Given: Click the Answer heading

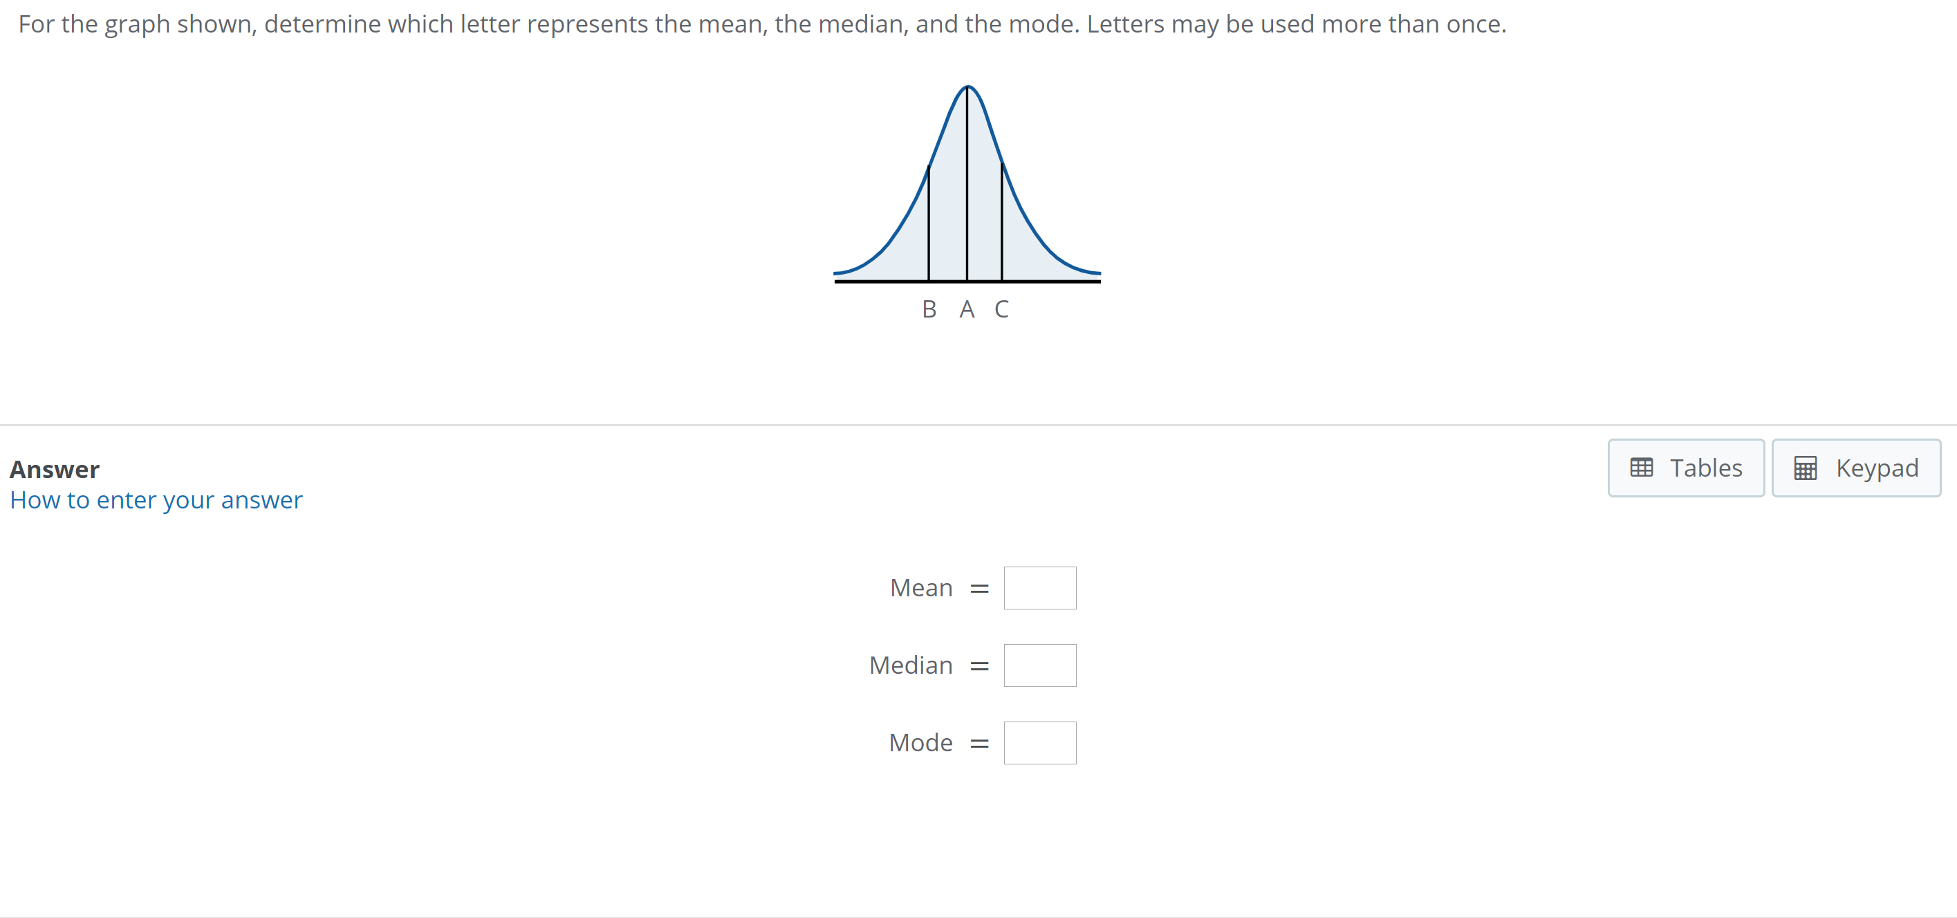Looking at the screenshot, I should pyautogui.click(x=54, y=468).
